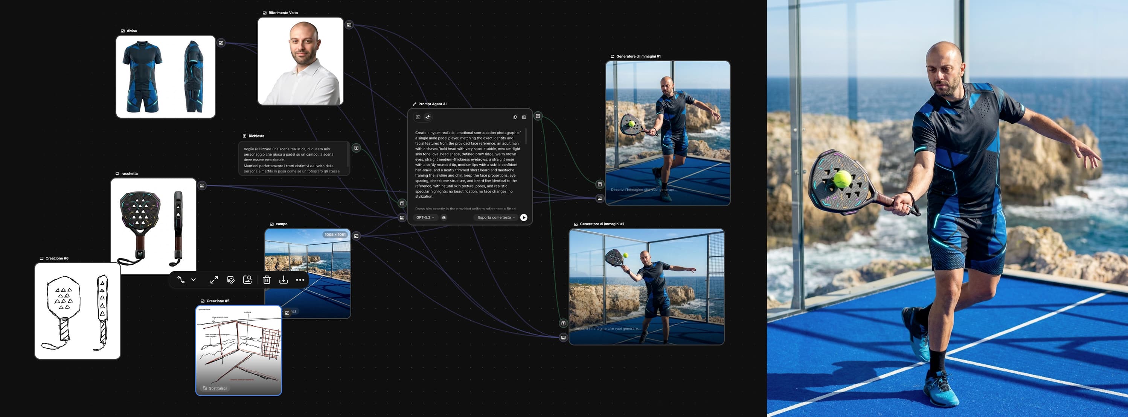Select the Riferimento Volto portrait image
Image resolution: width=1128 pixels, height=417 pixels.
click(x=300, y=61)
